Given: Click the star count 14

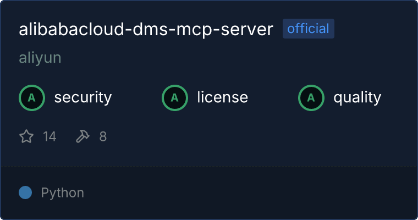Looking at the screenshot, I should pos(50,136).
